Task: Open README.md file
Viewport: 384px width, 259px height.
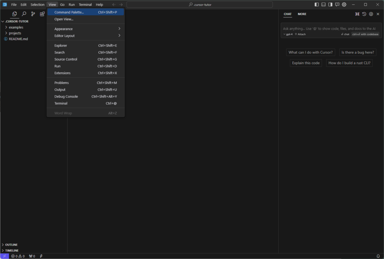Action: [x=18, y=39]
